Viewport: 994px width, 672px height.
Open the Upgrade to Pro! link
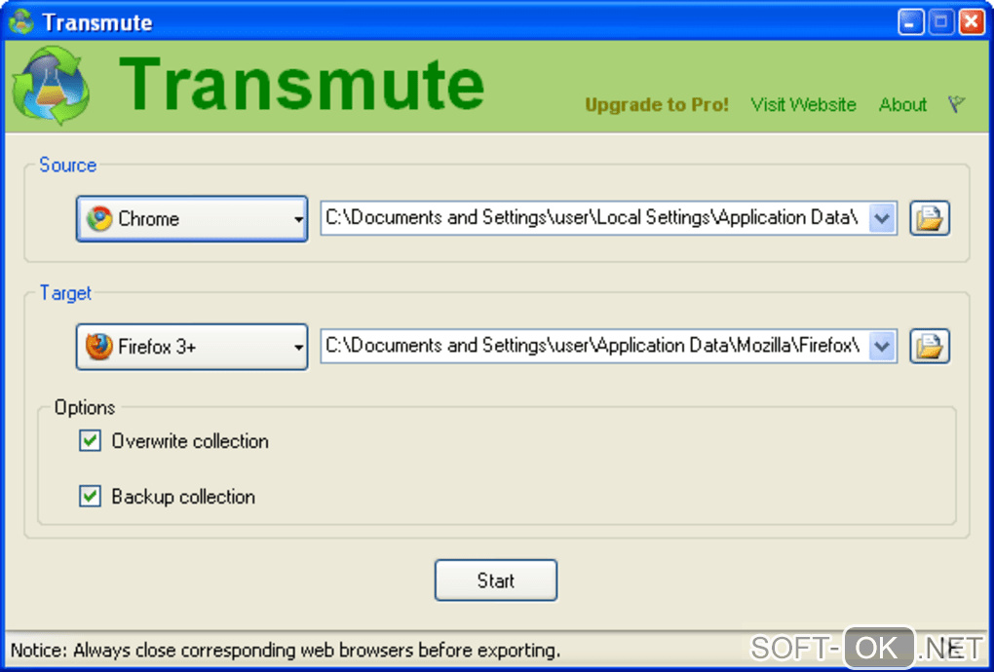tap(657, 104)
